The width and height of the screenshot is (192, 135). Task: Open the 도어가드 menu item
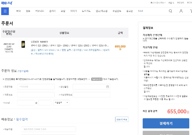coord(86,11)
